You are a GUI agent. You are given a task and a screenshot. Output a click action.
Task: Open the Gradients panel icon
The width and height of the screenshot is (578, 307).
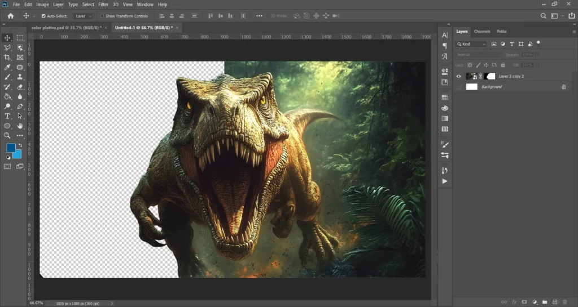point(445,118)
